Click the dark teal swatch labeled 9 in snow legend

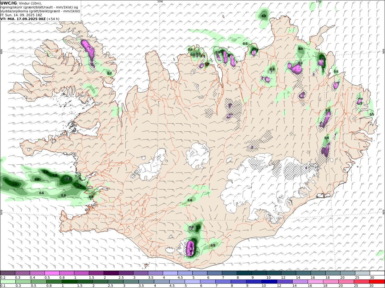point(259,273)
